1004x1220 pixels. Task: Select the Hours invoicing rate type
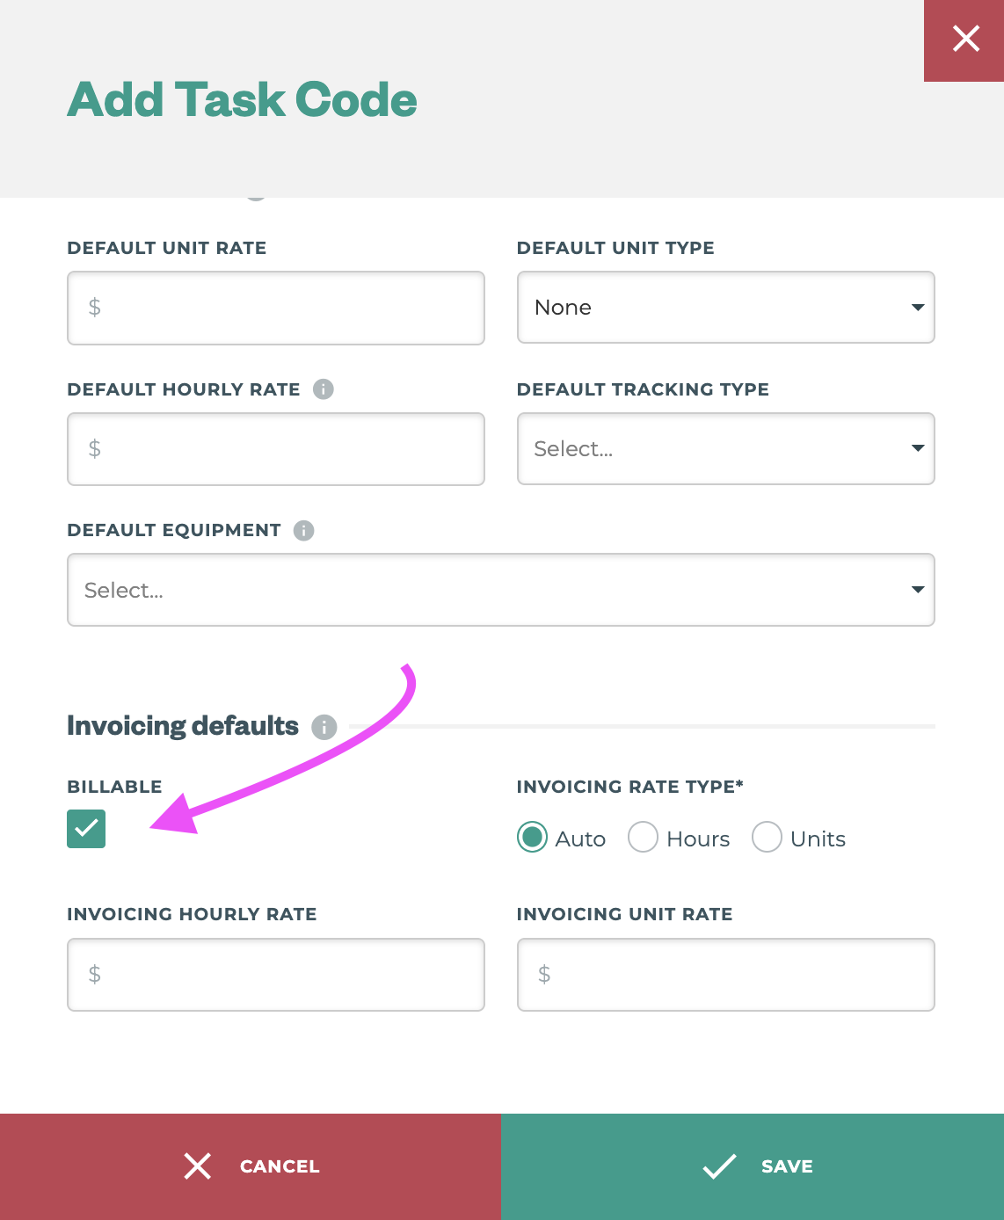click(x=643, y=838)
